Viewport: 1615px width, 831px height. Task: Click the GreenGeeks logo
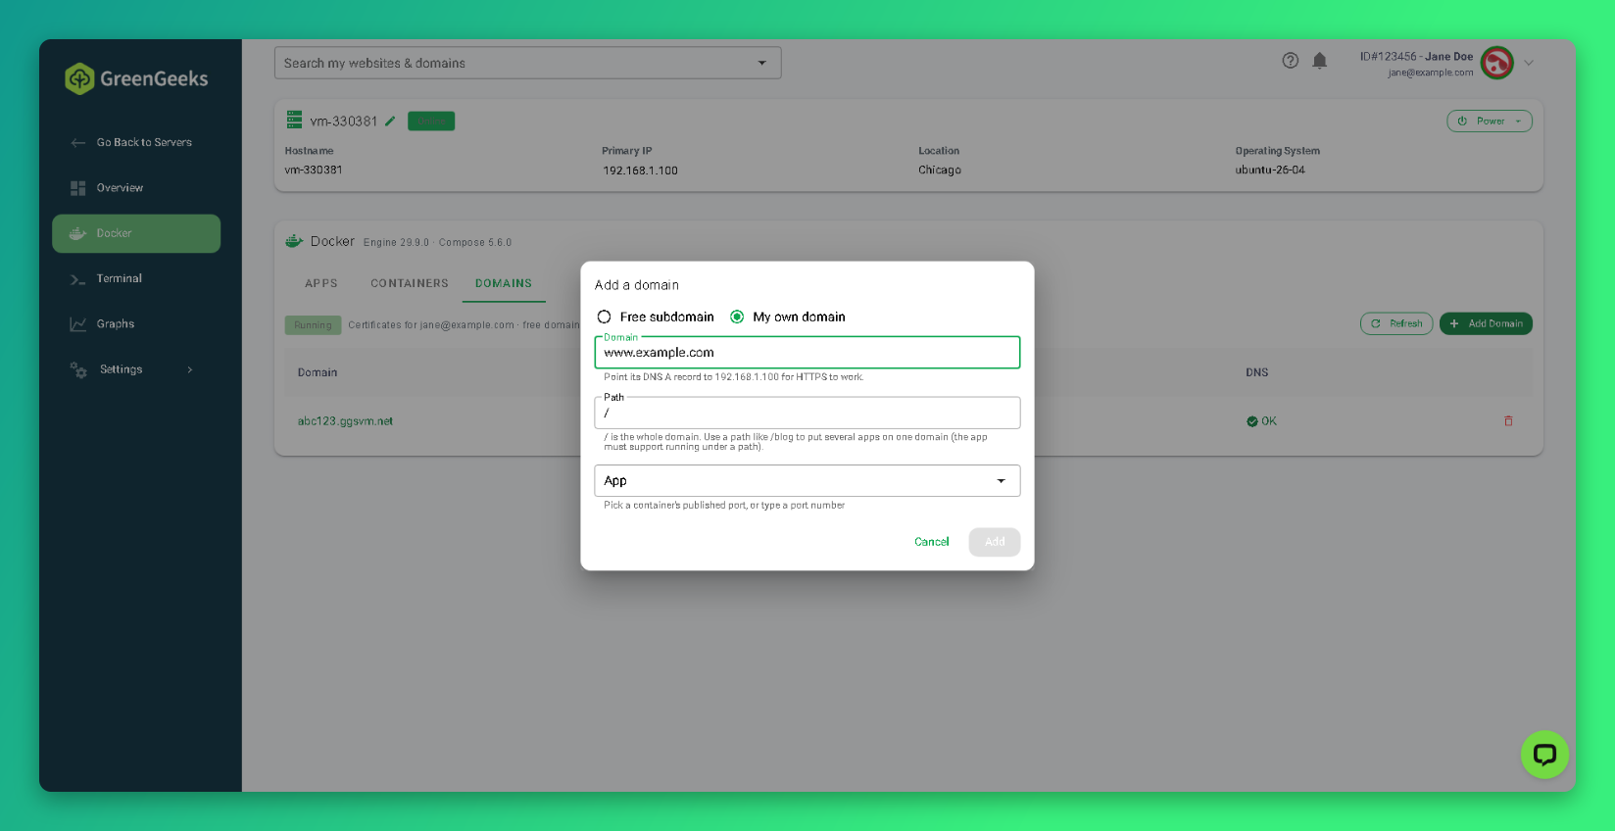click(136, 78)
